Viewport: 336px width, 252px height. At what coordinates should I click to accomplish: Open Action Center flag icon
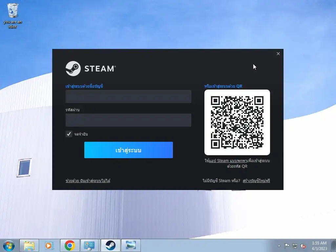(287, 246)
